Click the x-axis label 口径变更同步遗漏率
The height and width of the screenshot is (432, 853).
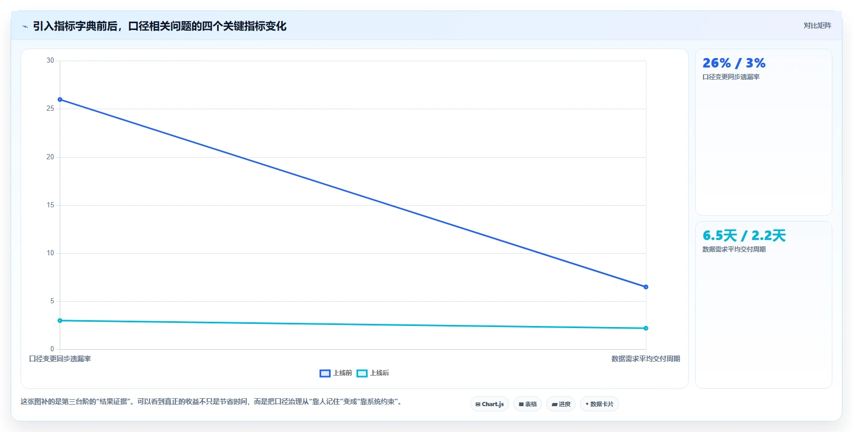pyautogui.click(x=60, y=359)
